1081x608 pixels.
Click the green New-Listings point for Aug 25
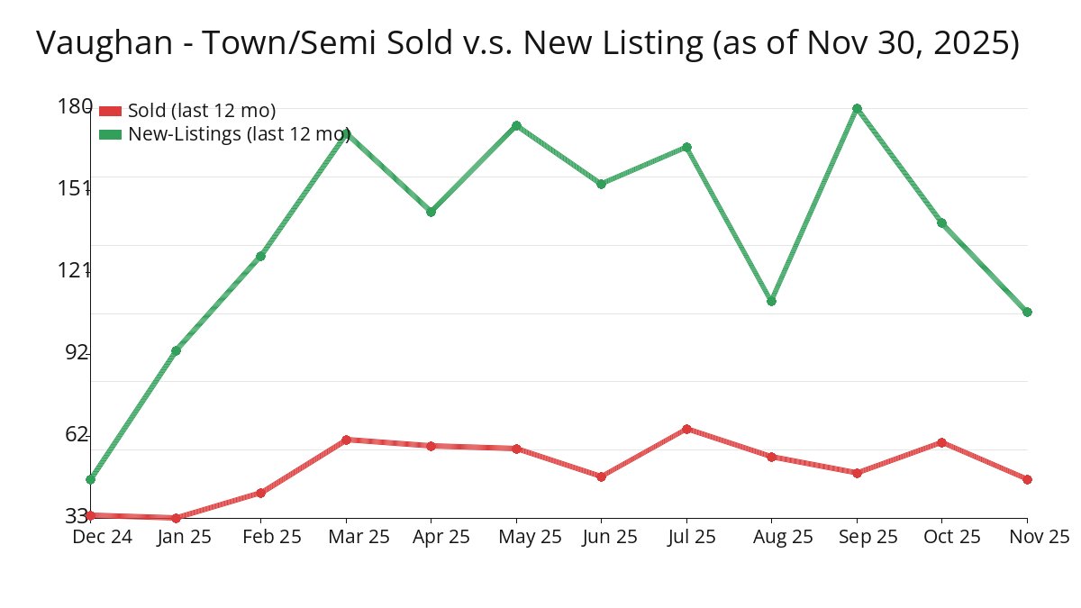coord(771,301)
